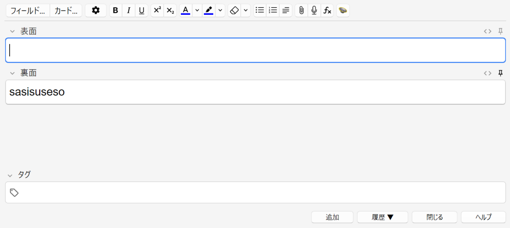Open the text color dropdown arrow
Viewport: 510px width, 228px height.
[197, 11]
